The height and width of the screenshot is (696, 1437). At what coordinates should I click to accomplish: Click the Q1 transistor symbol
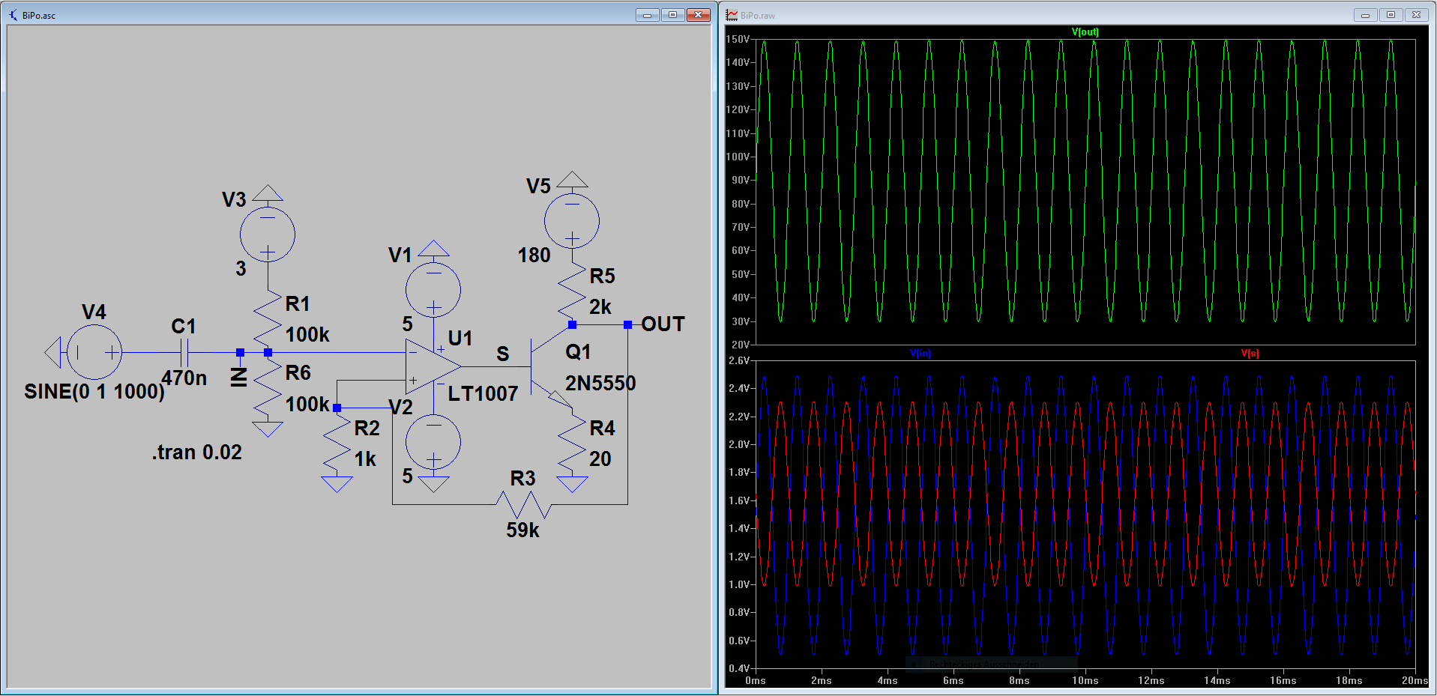pos(551,366)
